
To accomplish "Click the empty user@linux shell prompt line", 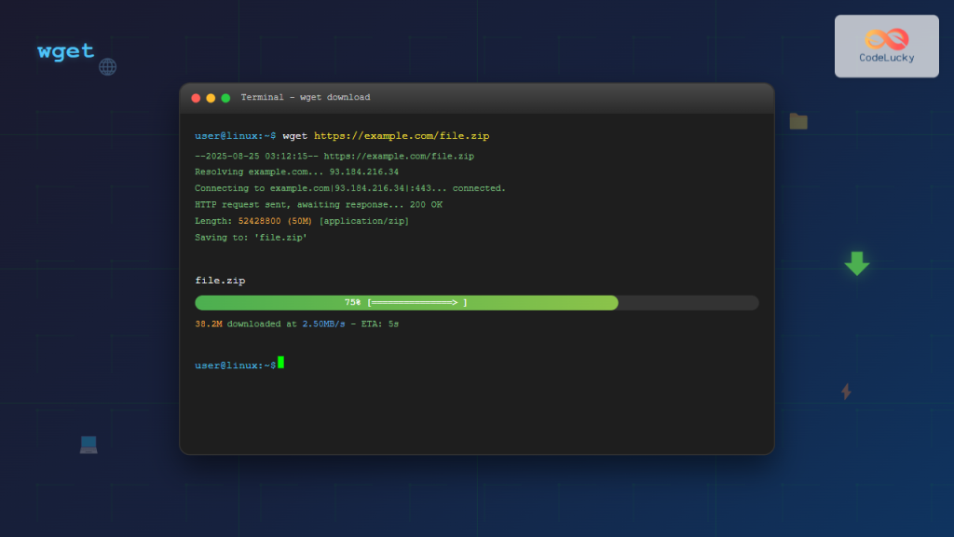I will click(x=236, y=363).
